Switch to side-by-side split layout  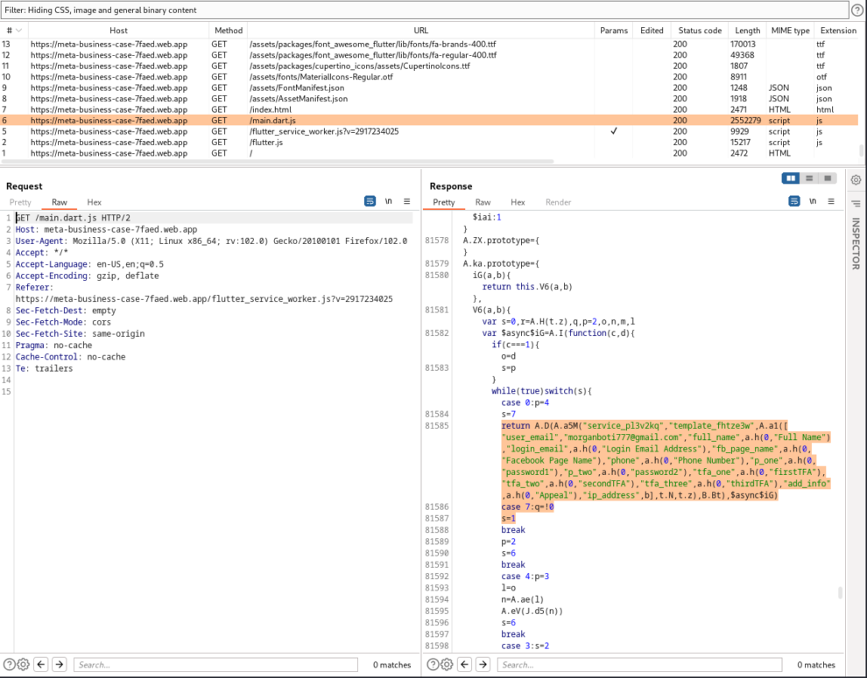point(791,178)
